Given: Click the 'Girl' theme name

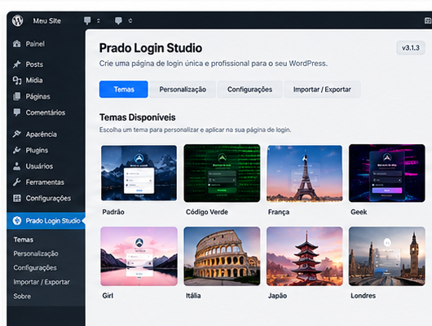Looking at the screenshot, I should point(108,296).
